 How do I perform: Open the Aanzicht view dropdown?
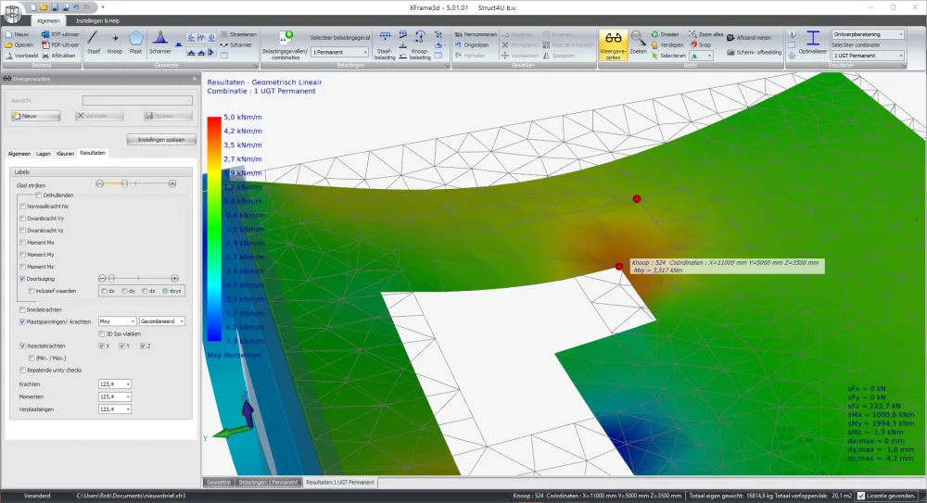point(137,100)
